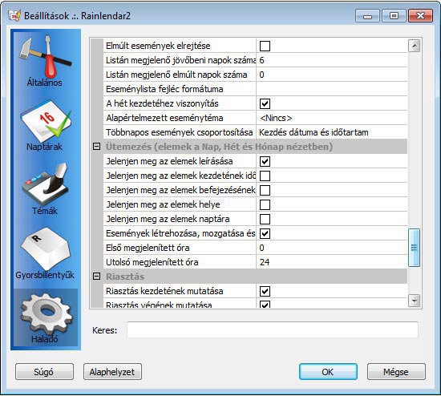Open help with the Súgó button
Image resolution: width=441 pixels, height=396 pixels.
[x=44, y=372]
